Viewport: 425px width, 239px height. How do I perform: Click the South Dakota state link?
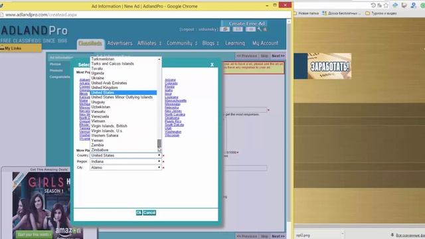(x=174, y=125)
